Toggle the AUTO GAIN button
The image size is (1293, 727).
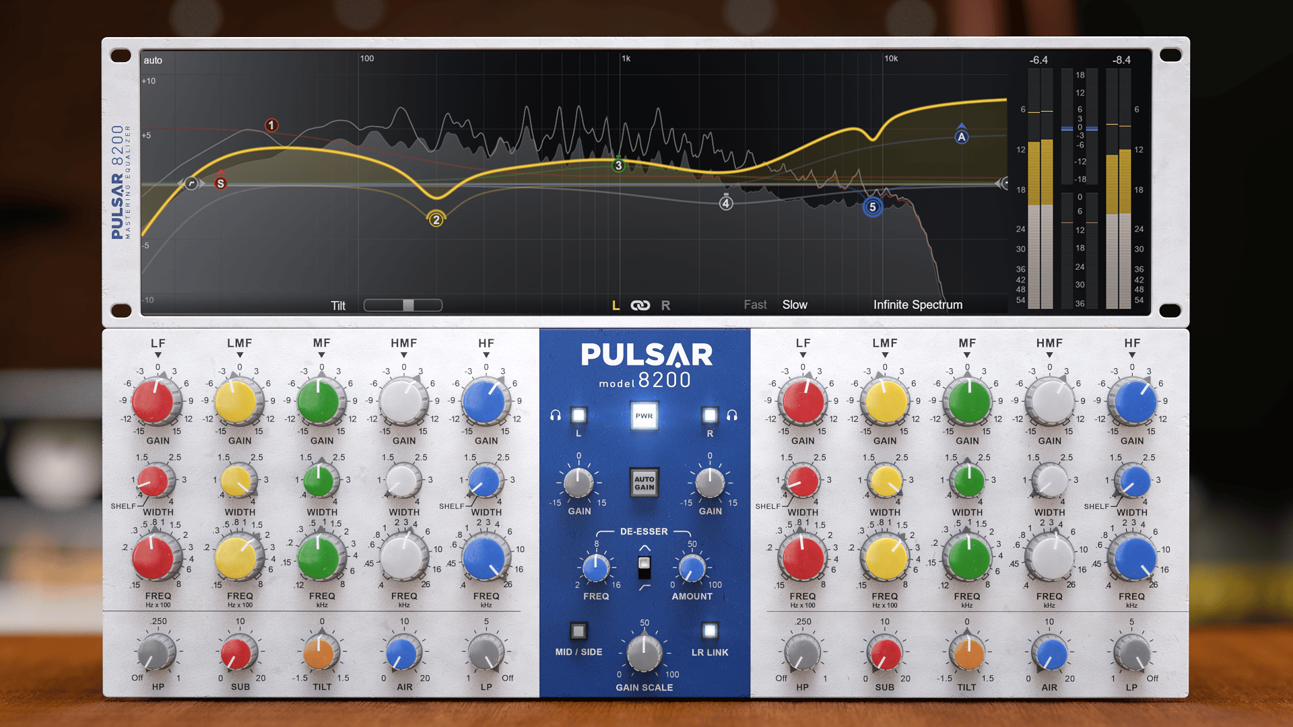pyautogui.click(x=644, y=483)
